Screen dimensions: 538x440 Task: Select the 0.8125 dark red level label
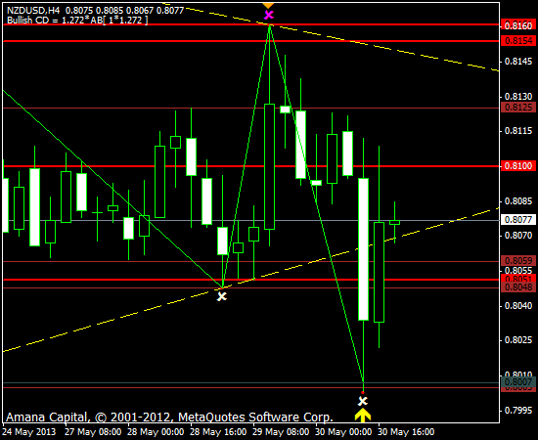click(x=518, y=108)
